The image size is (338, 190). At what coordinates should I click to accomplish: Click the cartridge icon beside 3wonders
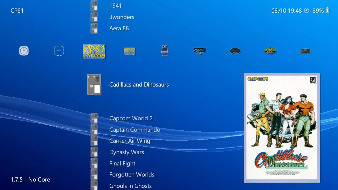click(94, 17)
